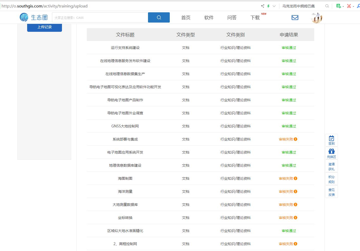The width and height of the screenshot is (360, 251).
Task: Click the warning icon on the 坐标转换 row
Action: (x=295, y=218)
